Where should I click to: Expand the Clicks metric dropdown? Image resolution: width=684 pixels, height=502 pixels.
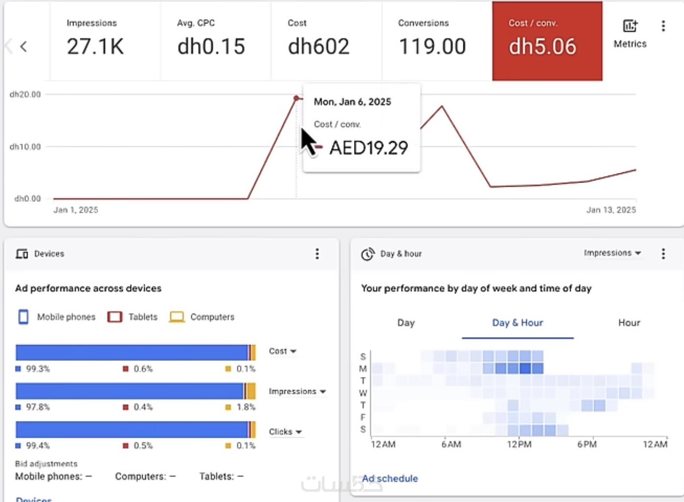click(x=285, y=431)
